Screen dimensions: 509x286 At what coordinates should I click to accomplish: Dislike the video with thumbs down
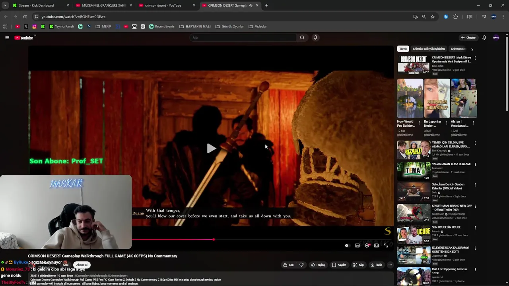click(x=301, y=265)
